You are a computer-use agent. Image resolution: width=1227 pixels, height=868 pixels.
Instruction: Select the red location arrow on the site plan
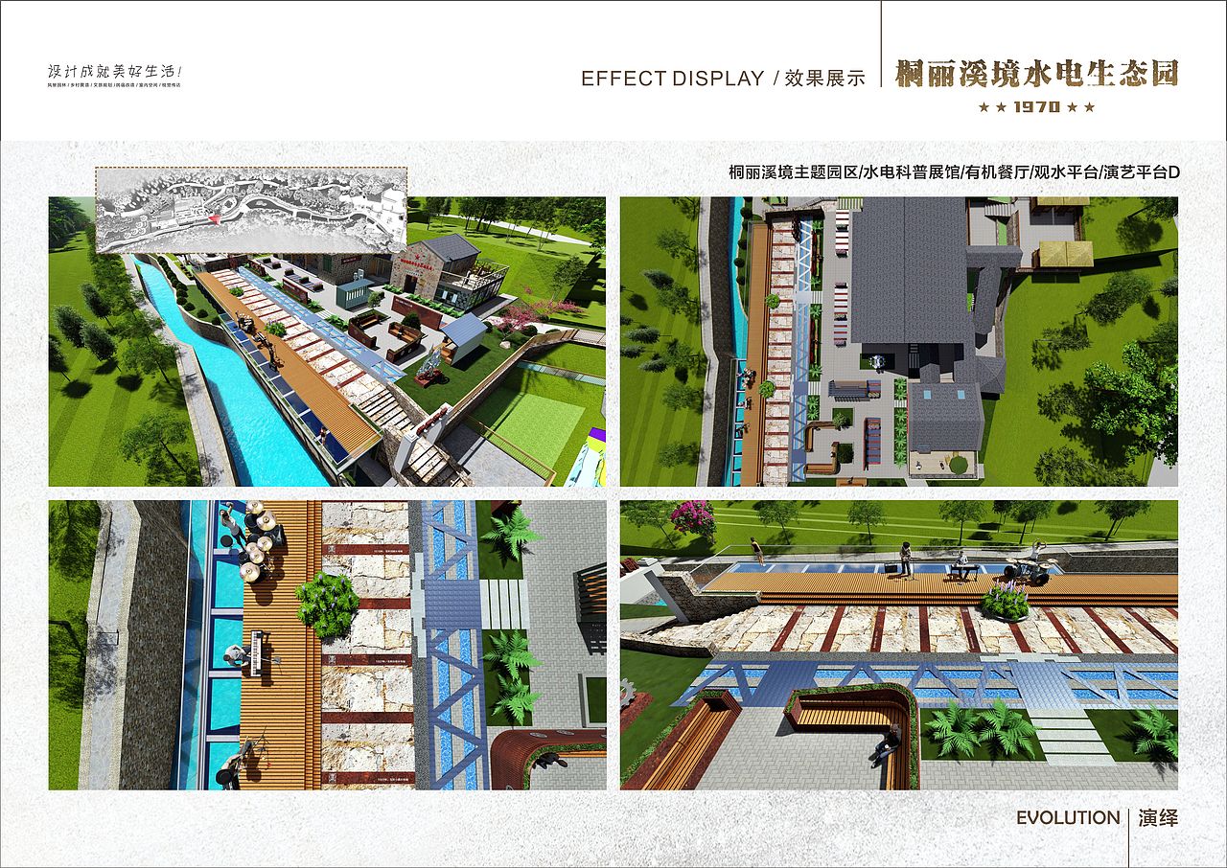(x=215, y=218)
